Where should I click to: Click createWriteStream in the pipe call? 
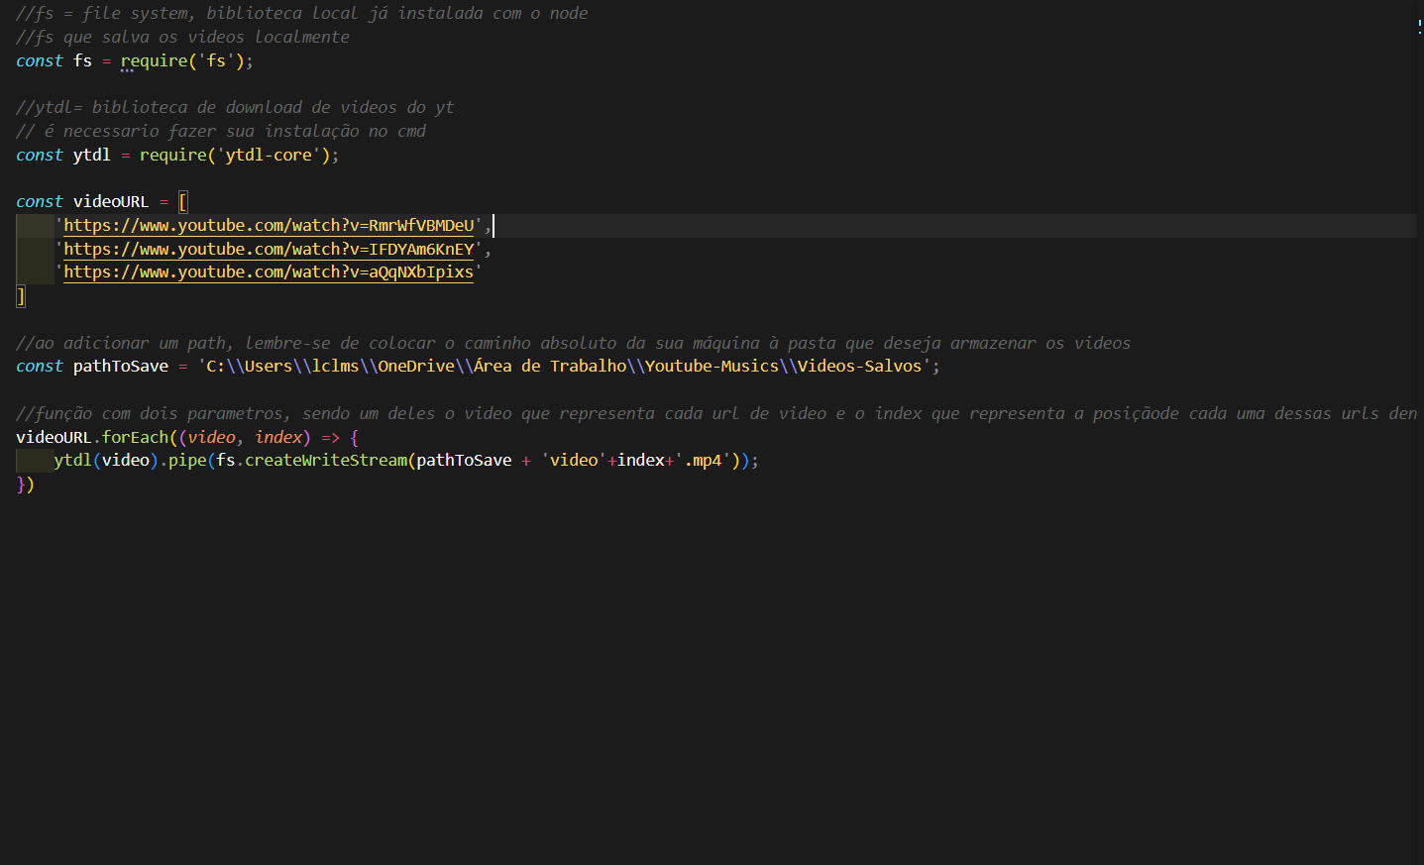tap(326, 461)
